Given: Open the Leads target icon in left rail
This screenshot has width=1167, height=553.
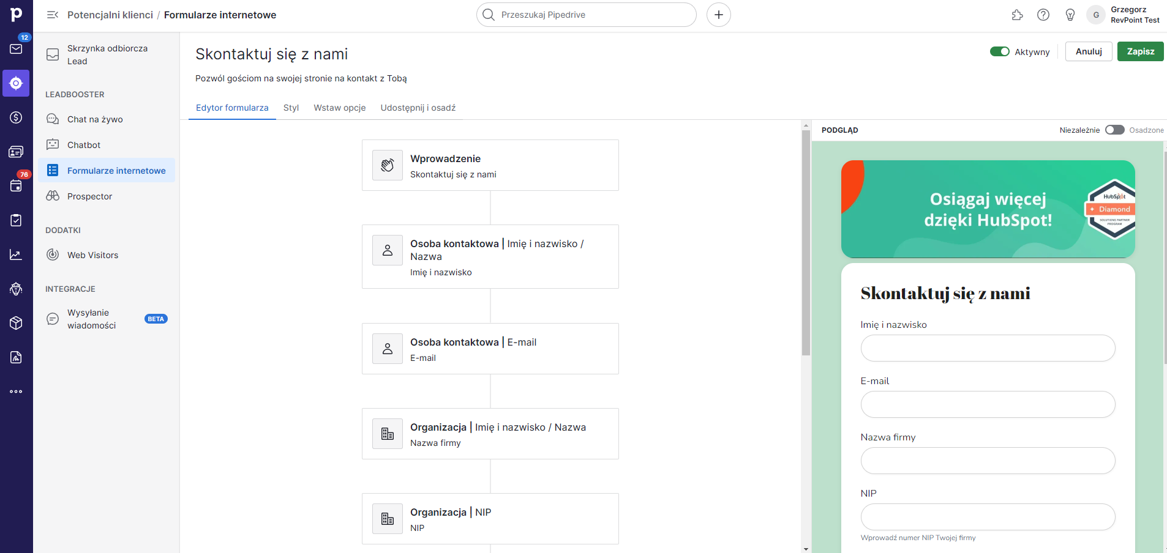Looking at the screenshot, I should point(16,83).
